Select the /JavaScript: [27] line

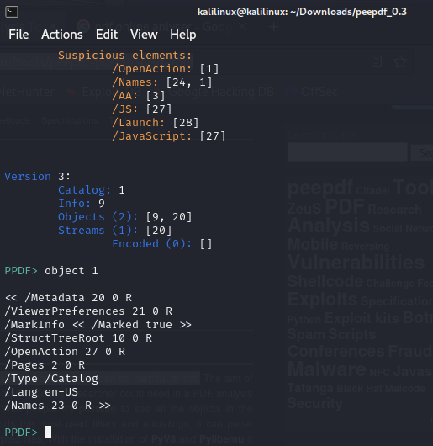point(169,136)
